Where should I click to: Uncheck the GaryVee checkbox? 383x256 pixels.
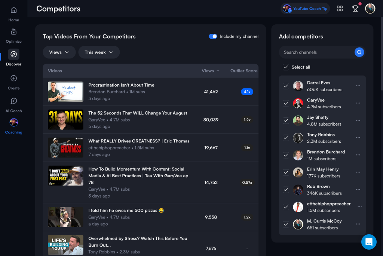tap(286, 103)
